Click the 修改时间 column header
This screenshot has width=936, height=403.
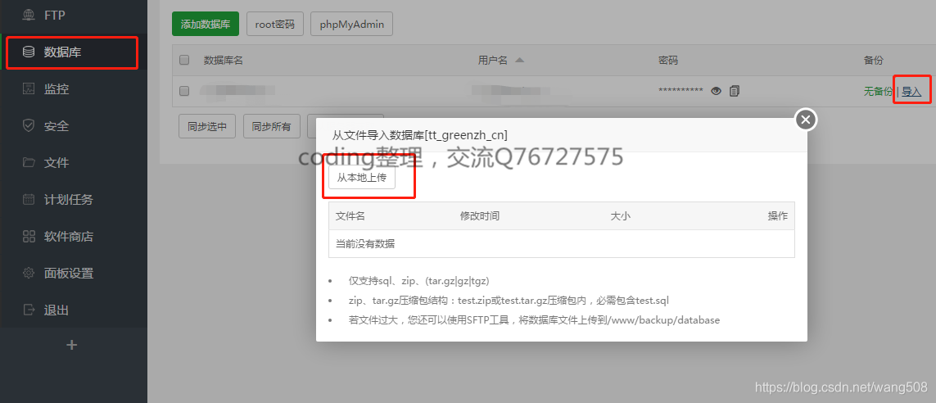tap(479, 216)
